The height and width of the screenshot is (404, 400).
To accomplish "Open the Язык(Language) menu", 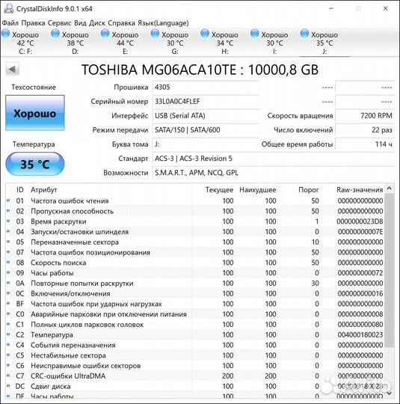I will tap(163, 23).
